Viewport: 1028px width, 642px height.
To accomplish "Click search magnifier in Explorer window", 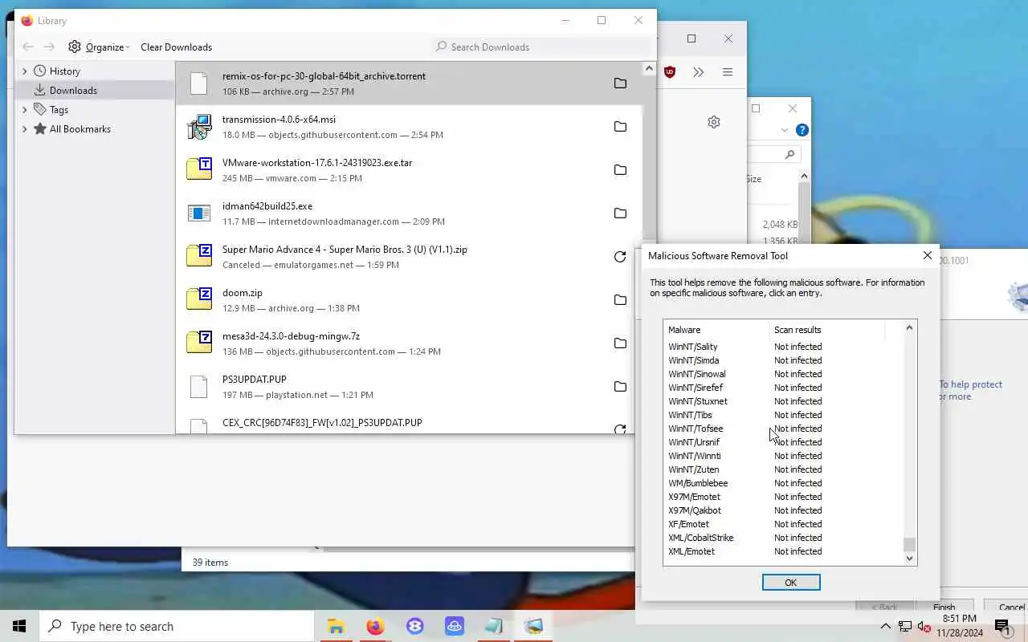I will point(790,154).
